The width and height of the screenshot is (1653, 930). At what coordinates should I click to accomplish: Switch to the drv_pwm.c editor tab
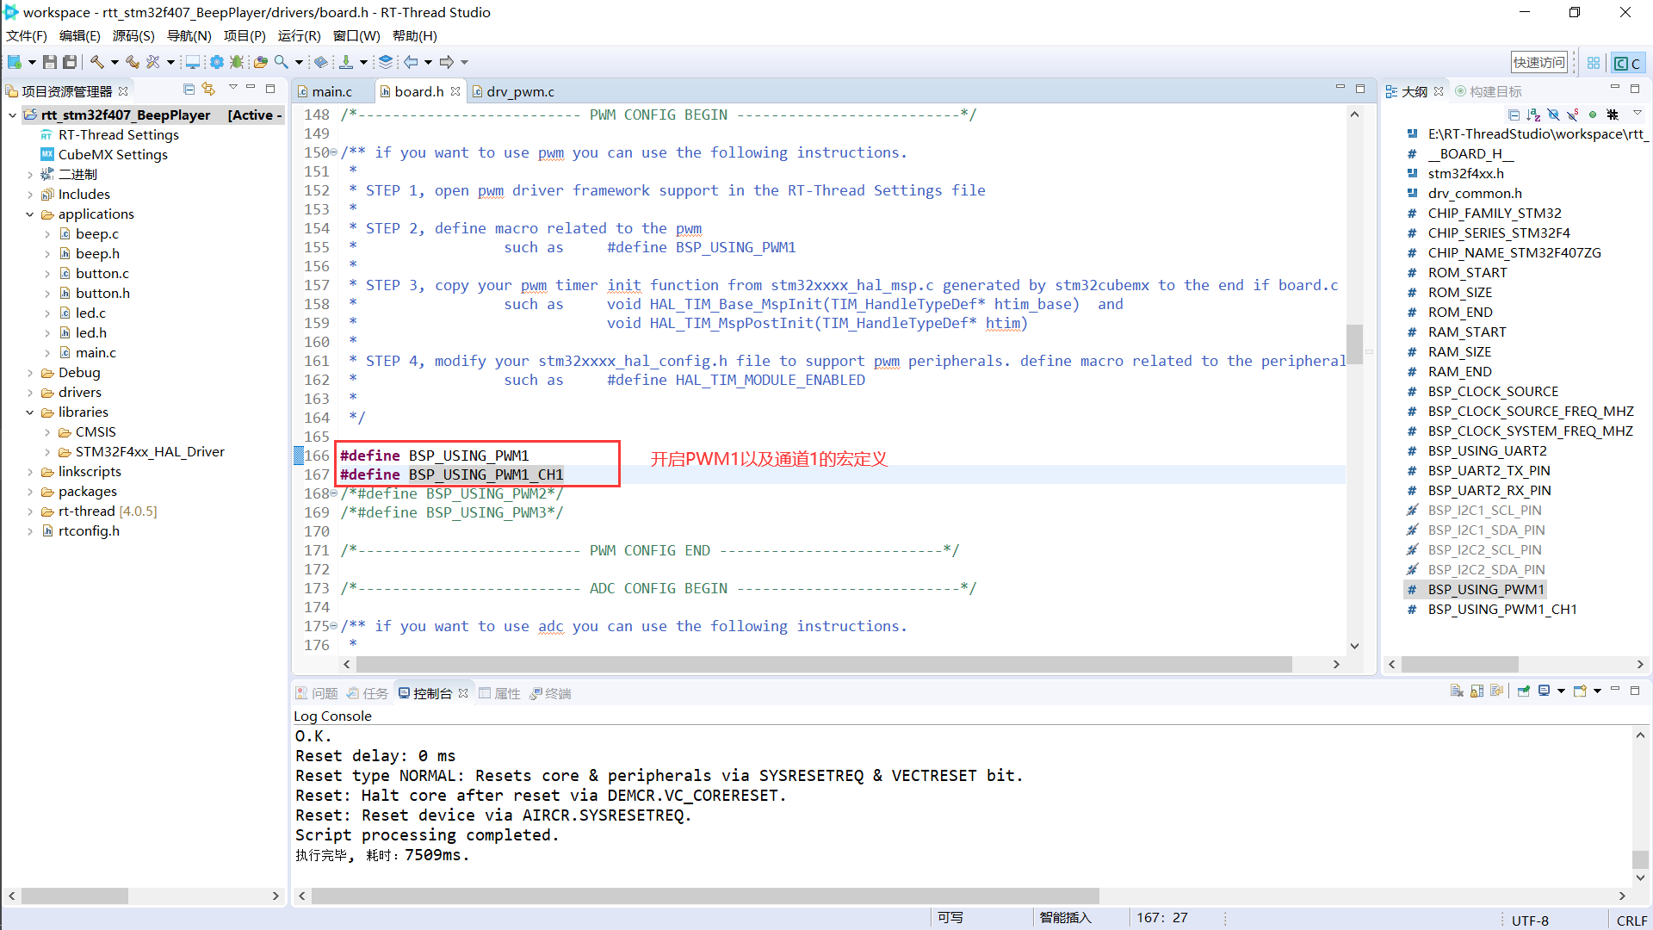(517, 91)
